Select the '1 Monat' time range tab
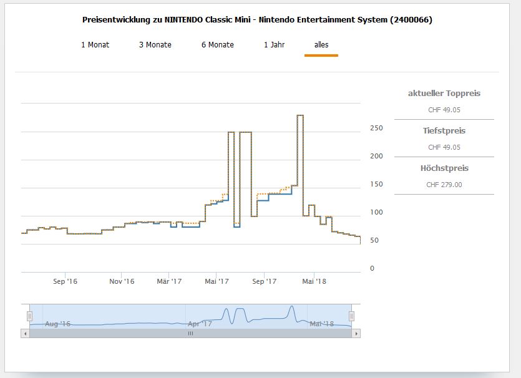 tap(95, 45)
